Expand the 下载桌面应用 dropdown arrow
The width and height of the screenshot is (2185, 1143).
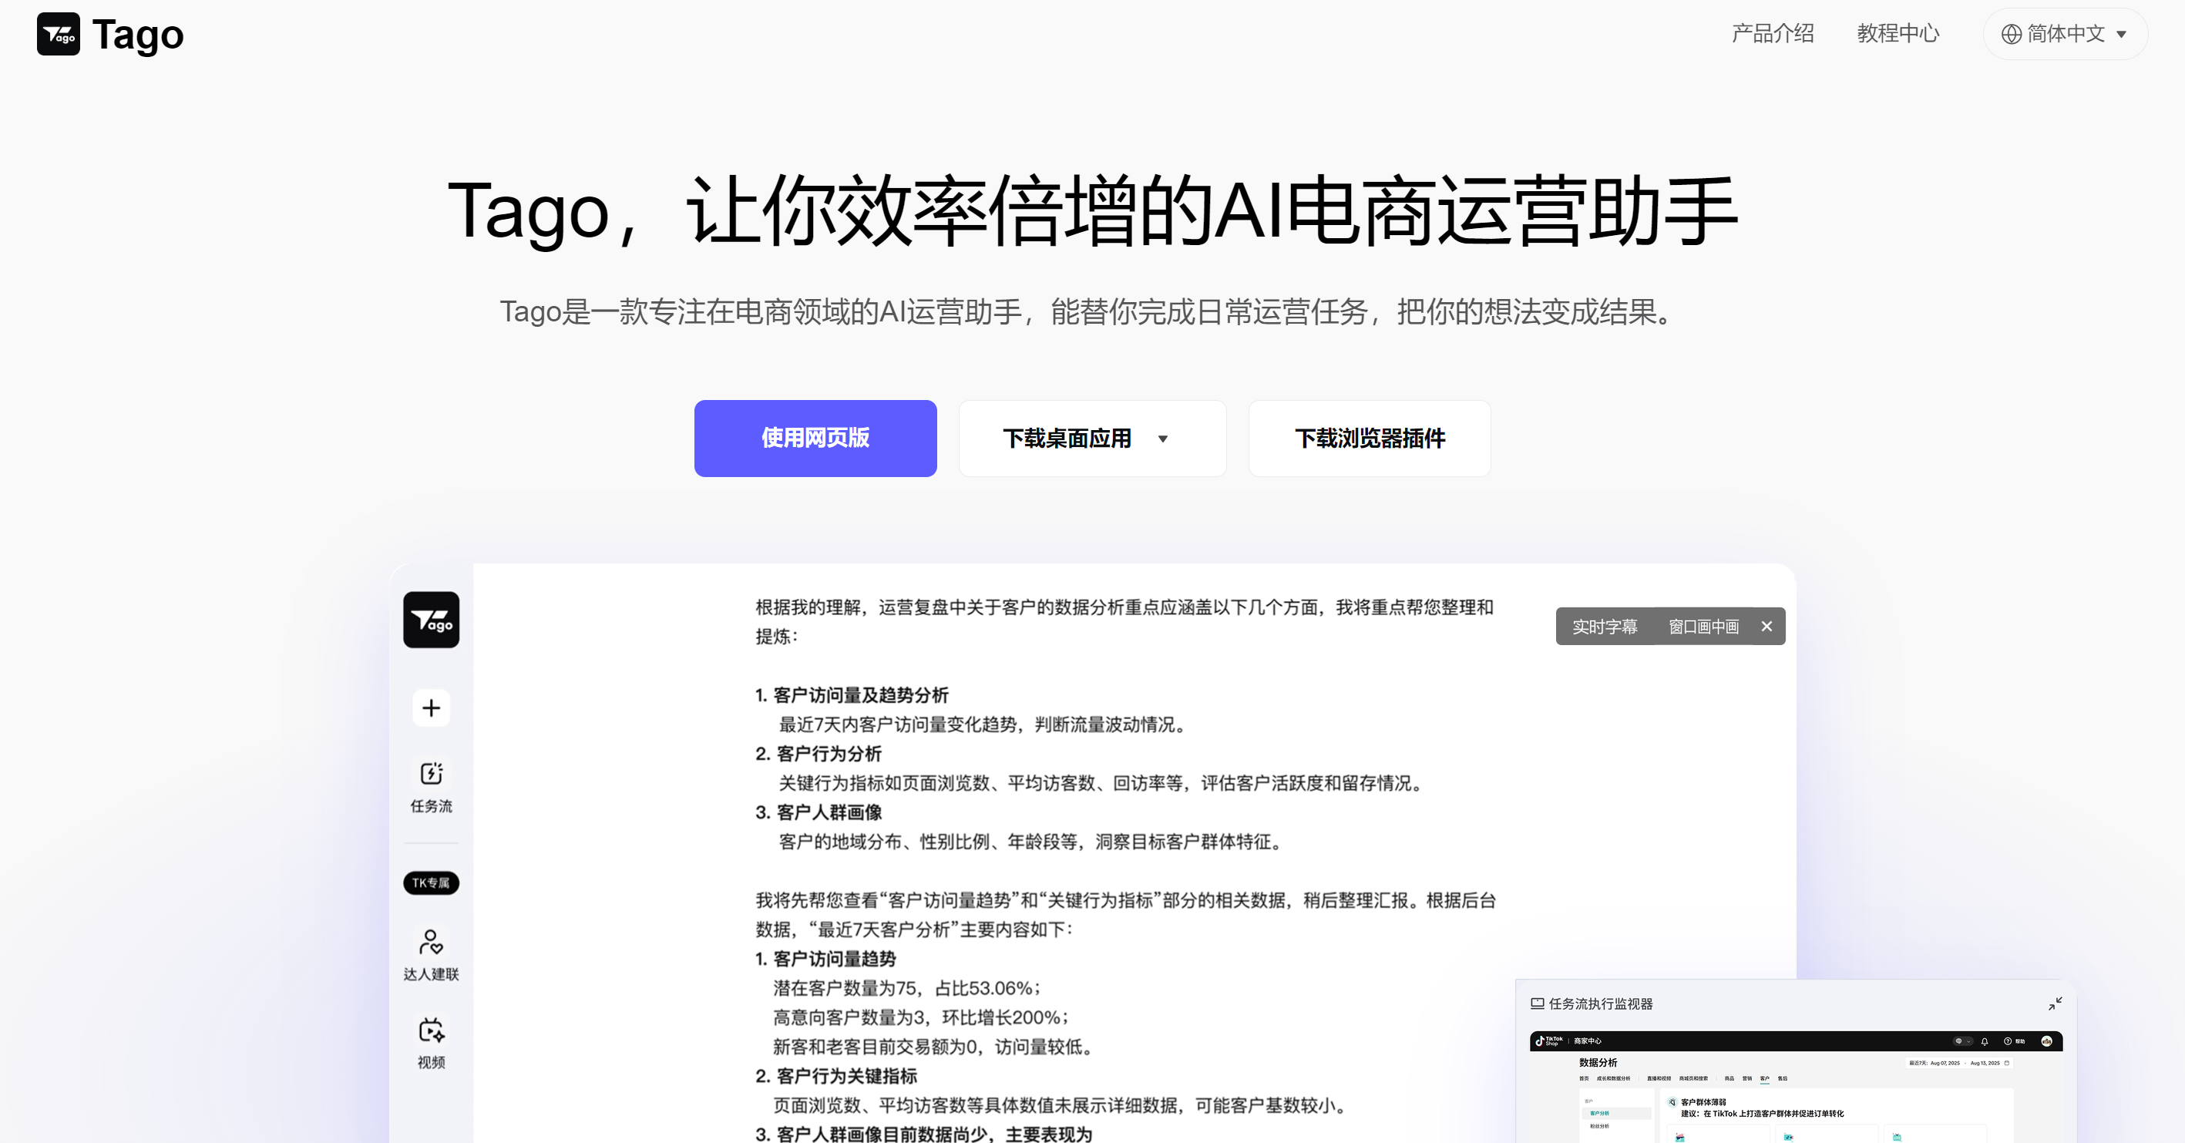(x=1163, y=439)
